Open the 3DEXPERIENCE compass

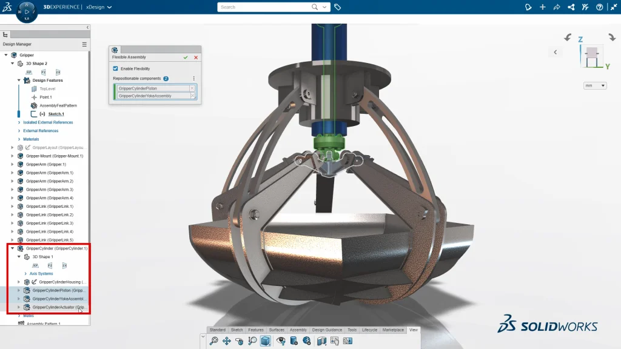pyautogui.click(x=27, y=12)
